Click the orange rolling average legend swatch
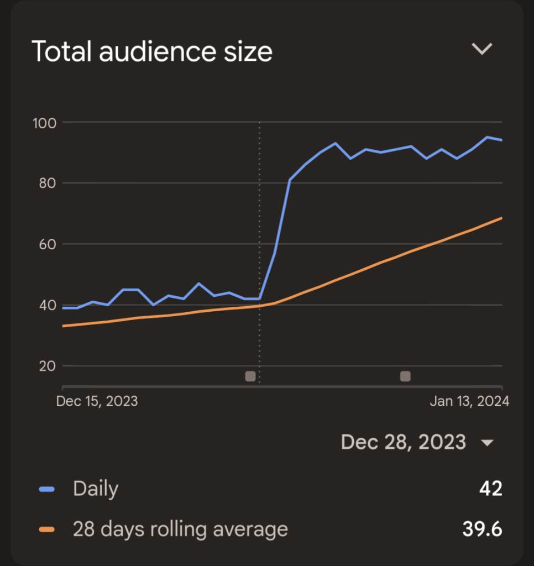The height and width of the screenshot is (566, 534). pos(48,529)
